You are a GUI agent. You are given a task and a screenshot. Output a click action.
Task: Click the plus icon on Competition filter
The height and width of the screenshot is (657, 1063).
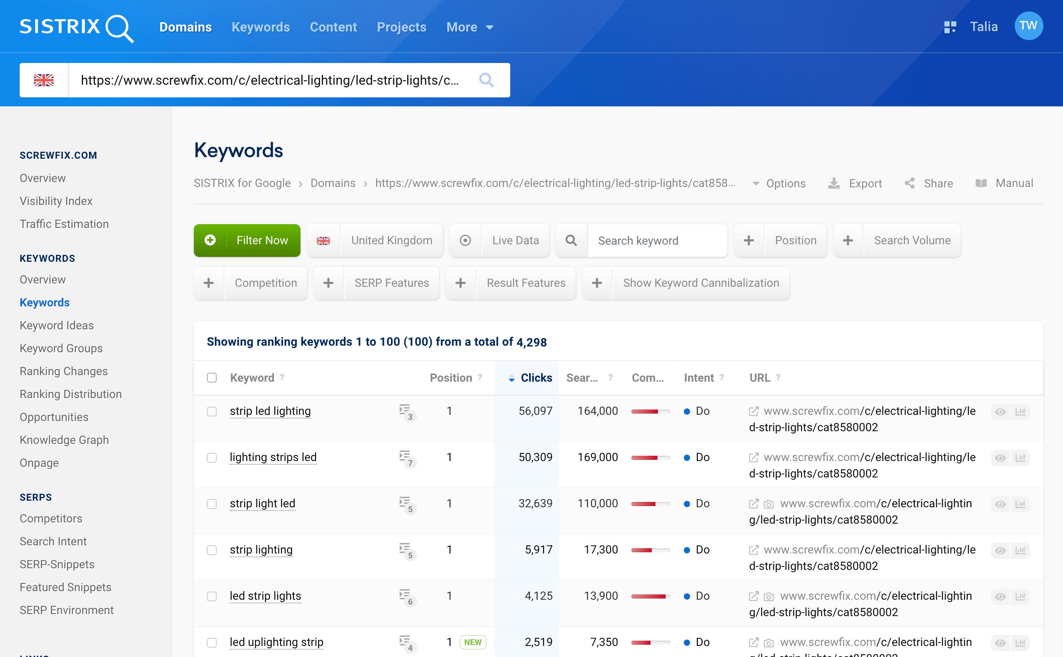point(209,283)
